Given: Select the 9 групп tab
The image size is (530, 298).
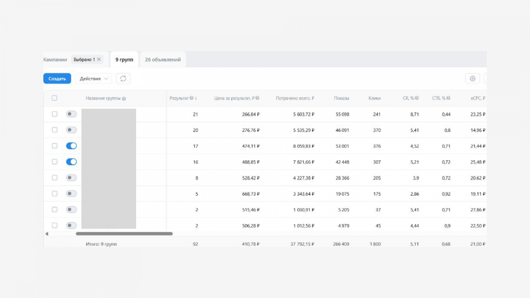Looking at the screenshot, I should click(x=124, y=60).
